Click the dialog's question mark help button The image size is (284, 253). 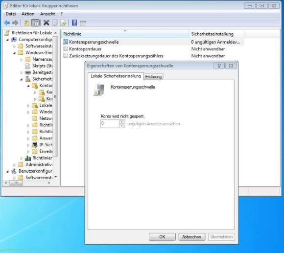[219, 66]
